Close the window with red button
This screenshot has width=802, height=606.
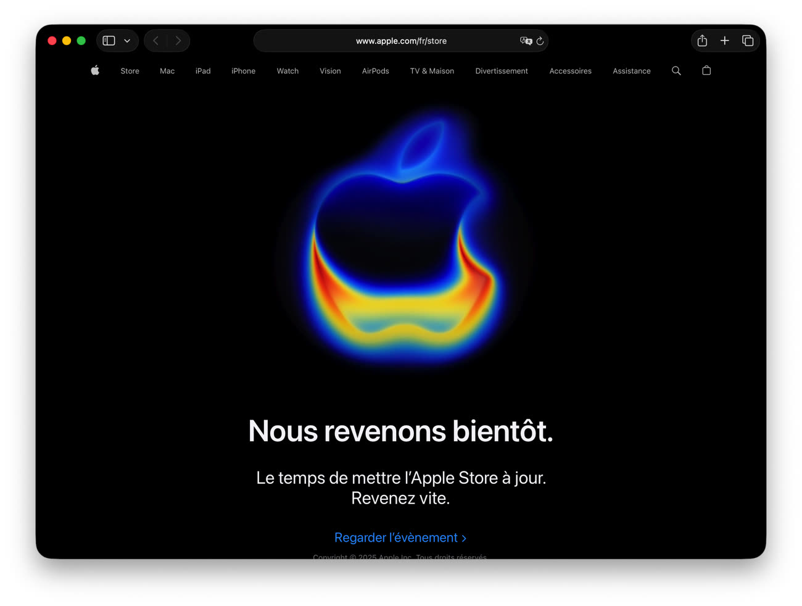[x=52, y=41]
